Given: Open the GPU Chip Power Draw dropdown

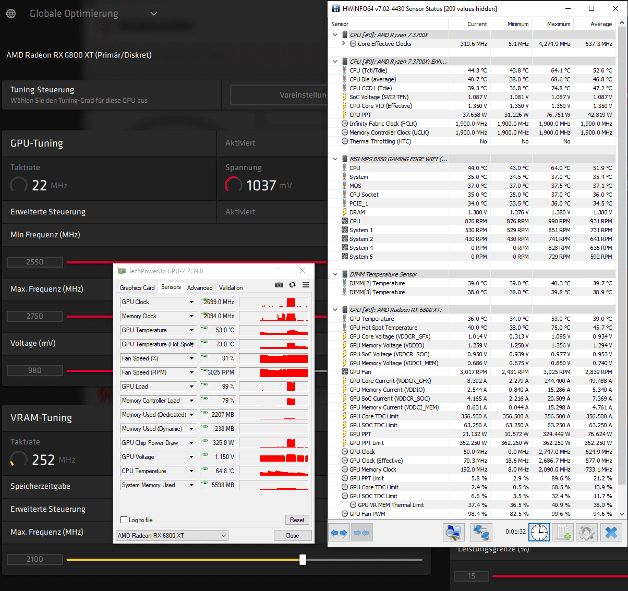Looking at the screenshot, I should [191, 443].
